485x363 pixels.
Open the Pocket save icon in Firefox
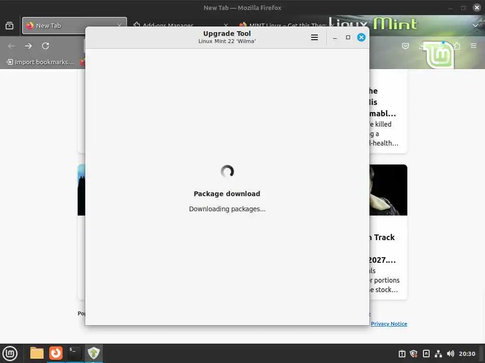(x=405, y=46)
